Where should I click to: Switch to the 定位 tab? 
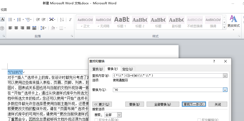coord(128,69)
